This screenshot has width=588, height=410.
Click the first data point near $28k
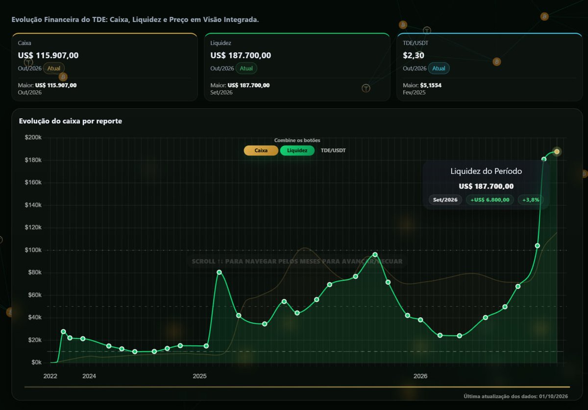pos(63,331)
